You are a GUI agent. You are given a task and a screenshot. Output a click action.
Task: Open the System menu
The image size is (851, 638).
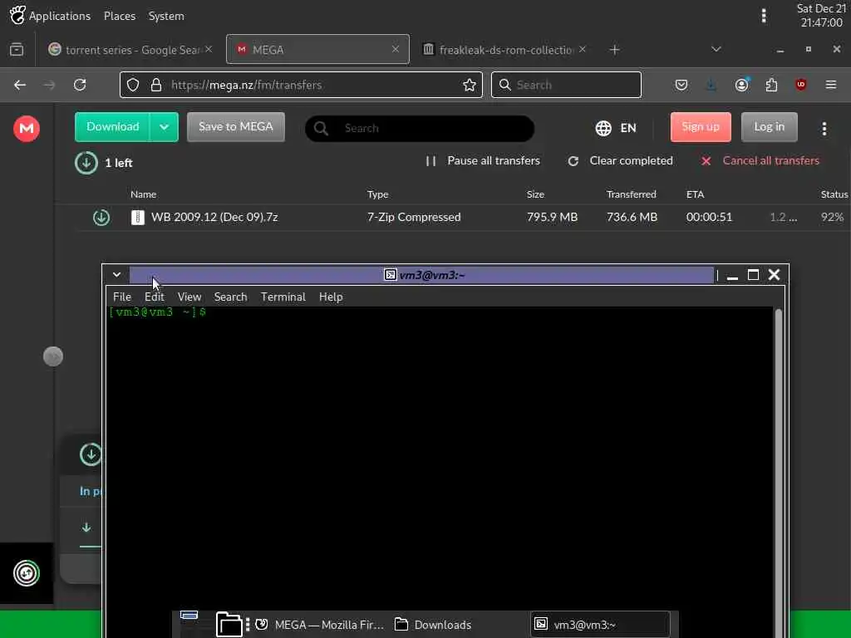click(166, 16)
